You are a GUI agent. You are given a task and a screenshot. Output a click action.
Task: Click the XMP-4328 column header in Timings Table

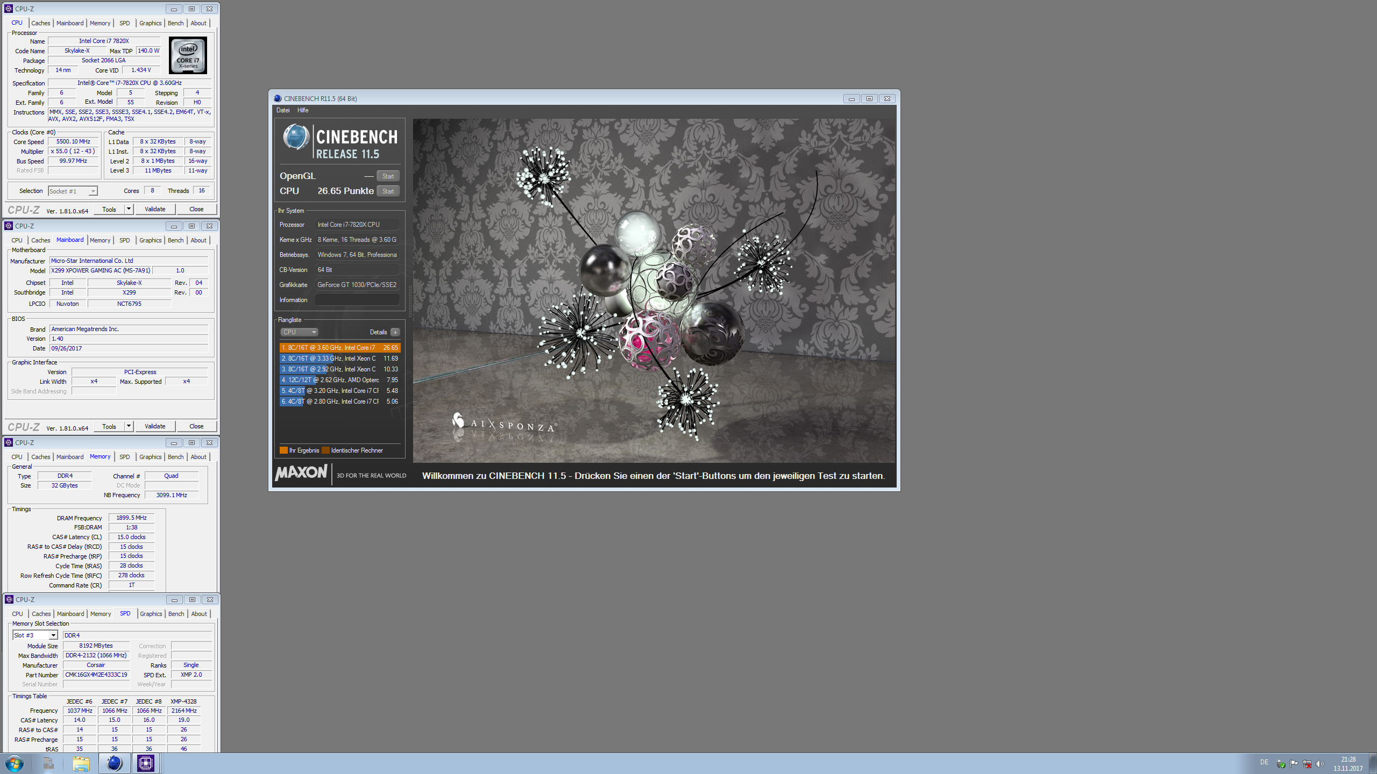(183, 701)
